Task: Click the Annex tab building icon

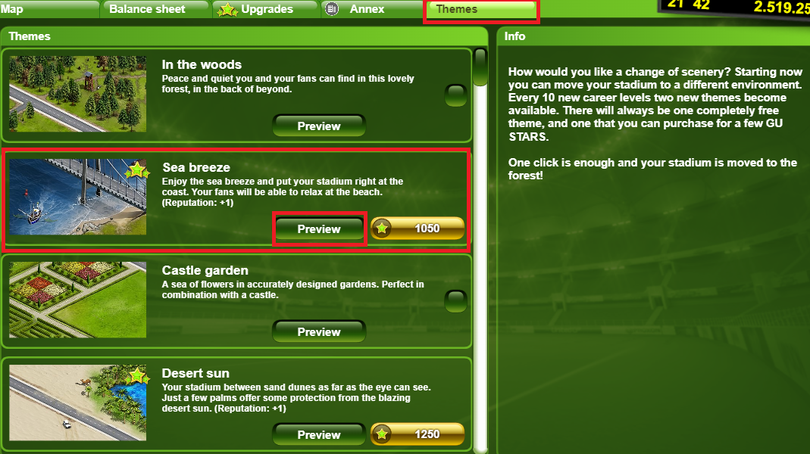Action: tap(332, 9)
